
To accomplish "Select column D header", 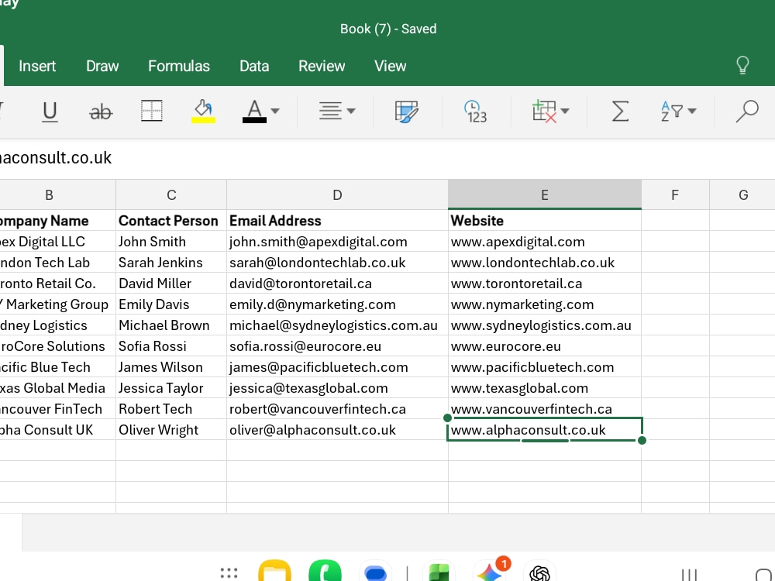I will (337, 194).
